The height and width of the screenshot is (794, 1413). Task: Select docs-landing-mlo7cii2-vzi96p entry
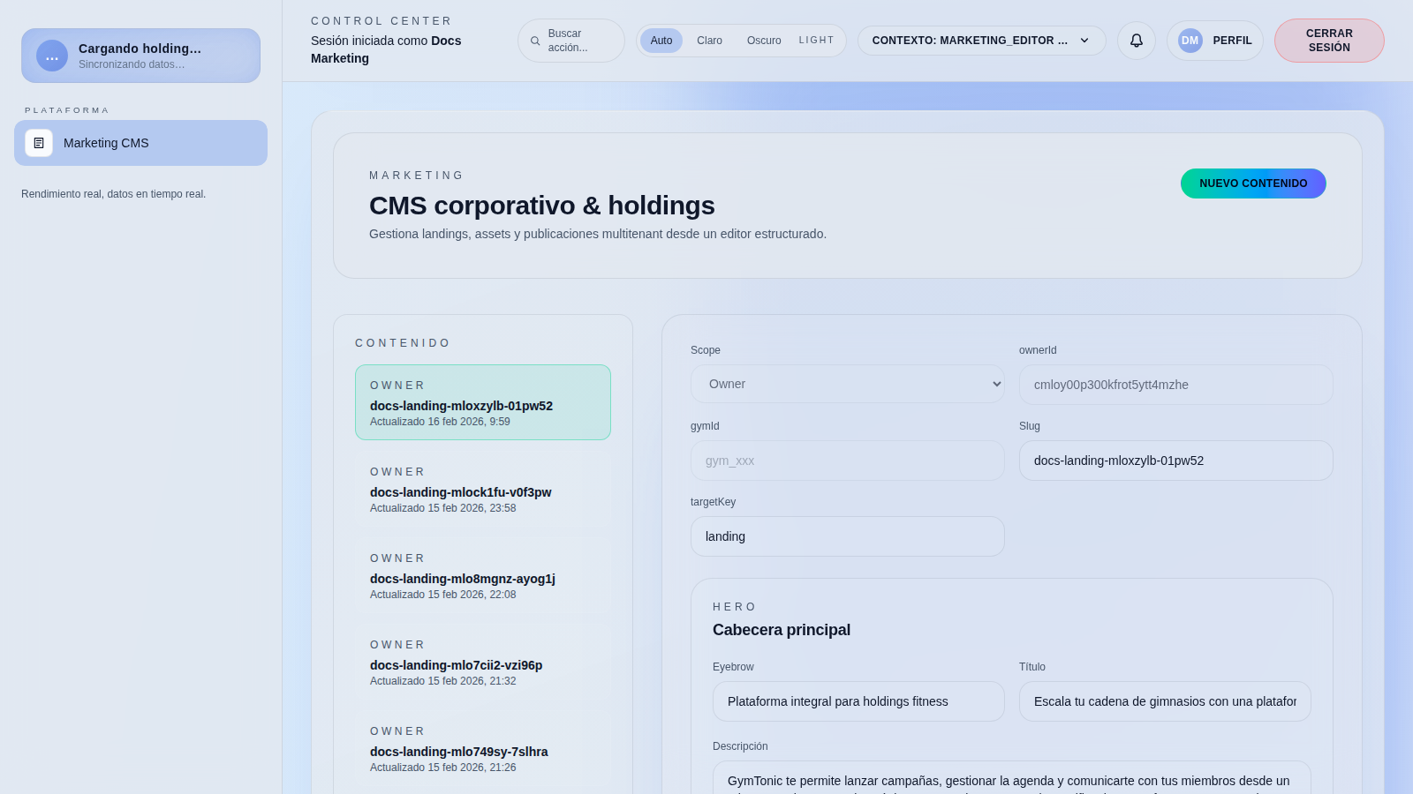[x=482, y=663]
